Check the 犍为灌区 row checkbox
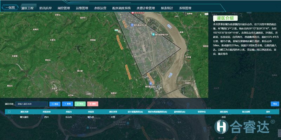 [9, 117]
